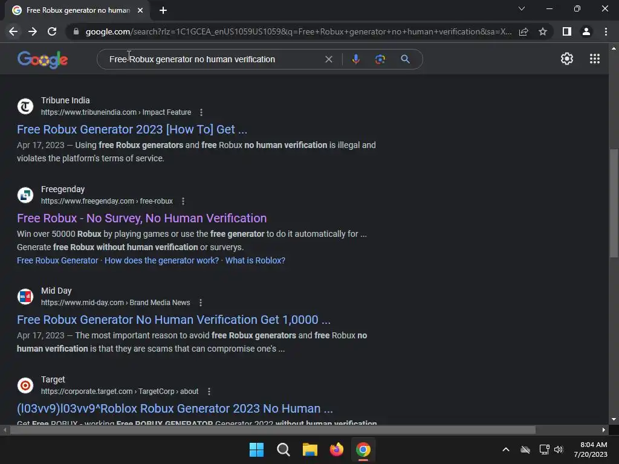The image size is (619, 464).
Task: Click the address bar URL
Action: point(299,31)
